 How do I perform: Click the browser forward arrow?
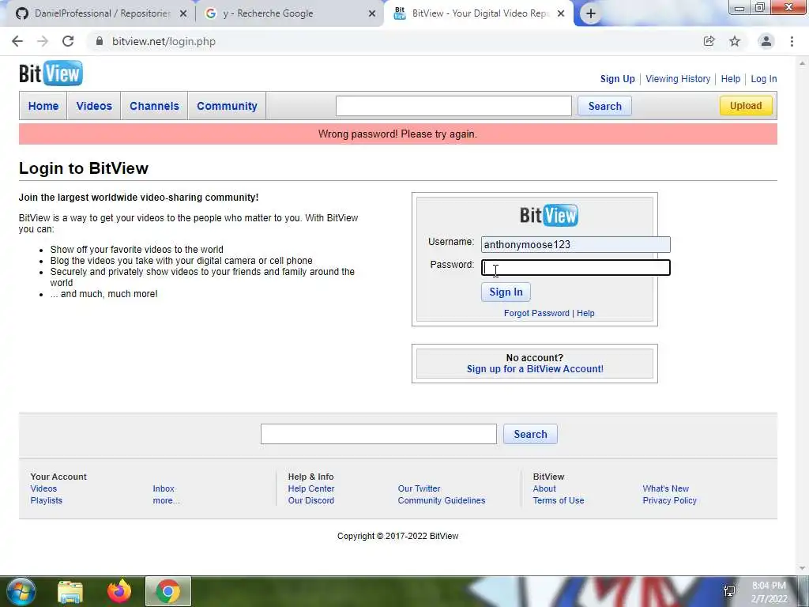click(43, 41)
